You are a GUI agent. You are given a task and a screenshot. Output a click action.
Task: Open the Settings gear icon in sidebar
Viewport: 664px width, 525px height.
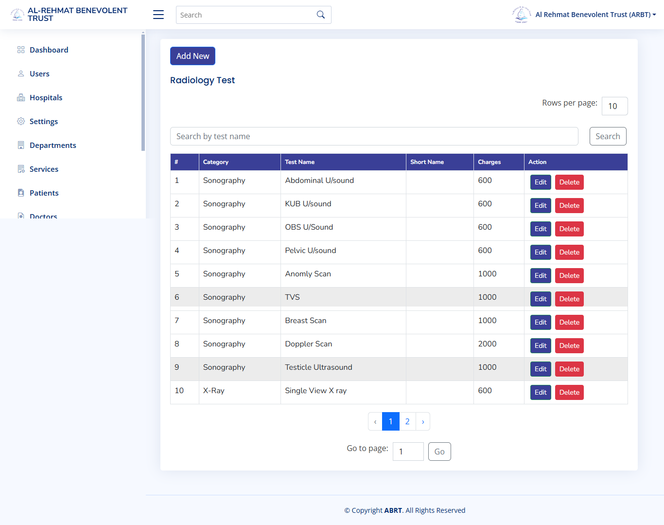point(20,121)
